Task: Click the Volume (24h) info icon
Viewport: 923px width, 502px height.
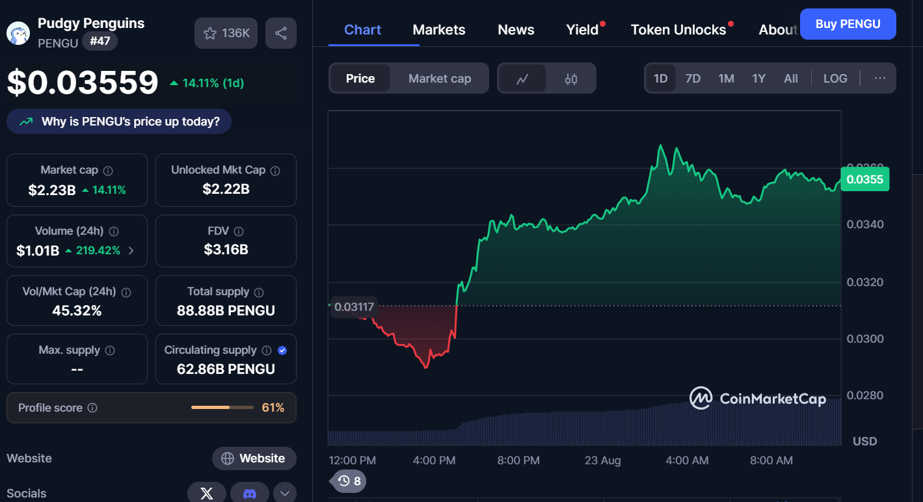Action: [114, 231]
